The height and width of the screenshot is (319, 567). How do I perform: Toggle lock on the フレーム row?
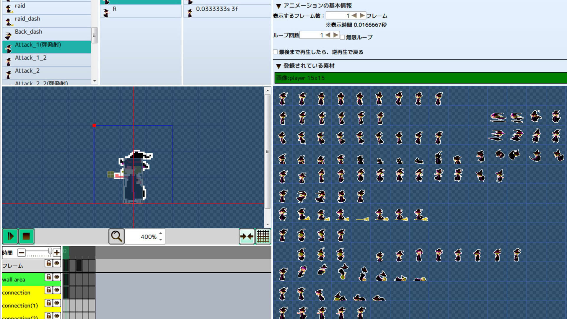click(x=49, y=263)
